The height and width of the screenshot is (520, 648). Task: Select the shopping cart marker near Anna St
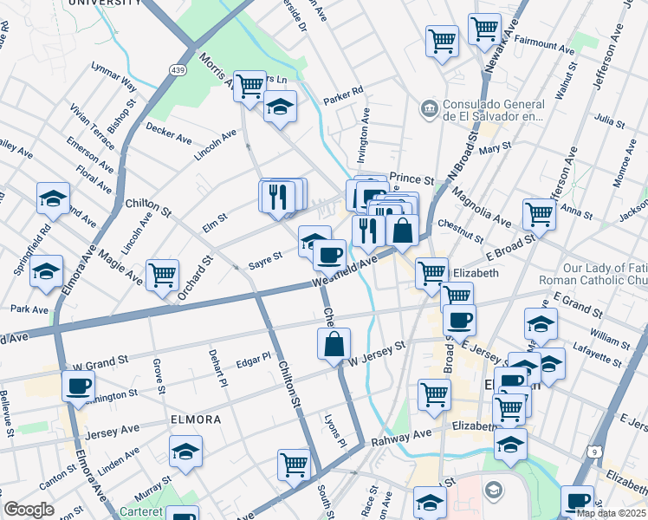click(x=539, y=213)
